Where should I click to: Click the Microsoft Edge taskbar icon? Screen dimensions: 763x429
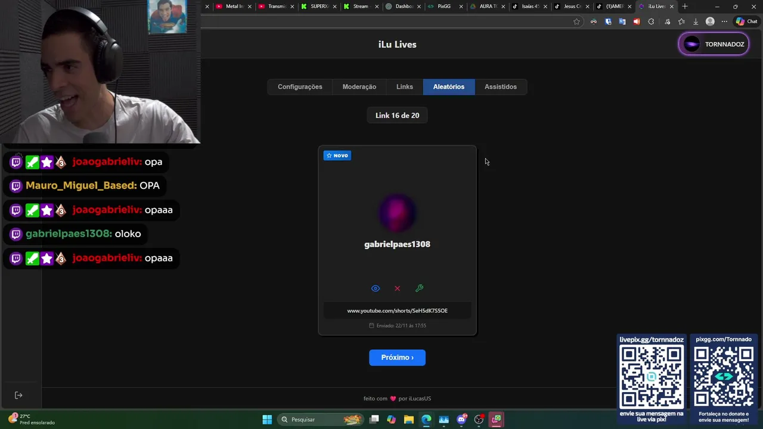pos(426,419)
